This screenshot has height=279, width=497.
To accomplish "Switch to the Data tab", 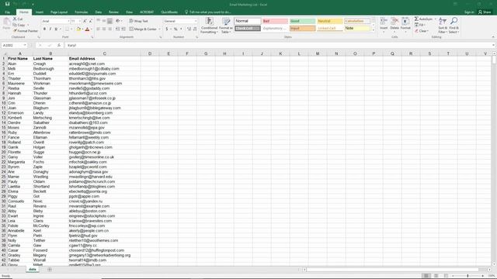I will [x=99, y=12].
